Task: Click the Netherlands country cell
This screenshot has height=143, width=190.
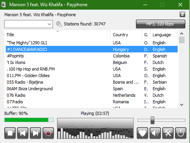Action: pos(124,95)
